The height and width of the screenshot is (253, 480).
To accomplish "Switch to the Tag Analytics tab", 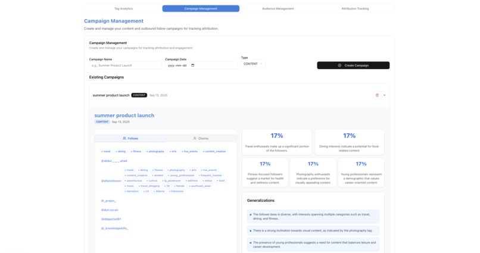I will coord(124,8).
